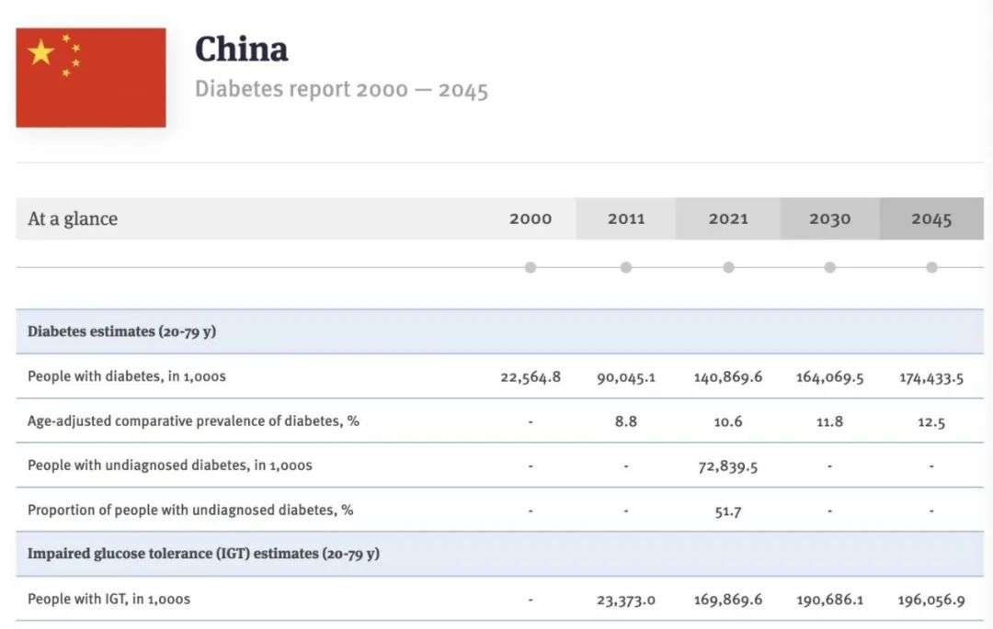Click the prevalence value 12.5
The image size is (993, 629).
pos(931,422)
